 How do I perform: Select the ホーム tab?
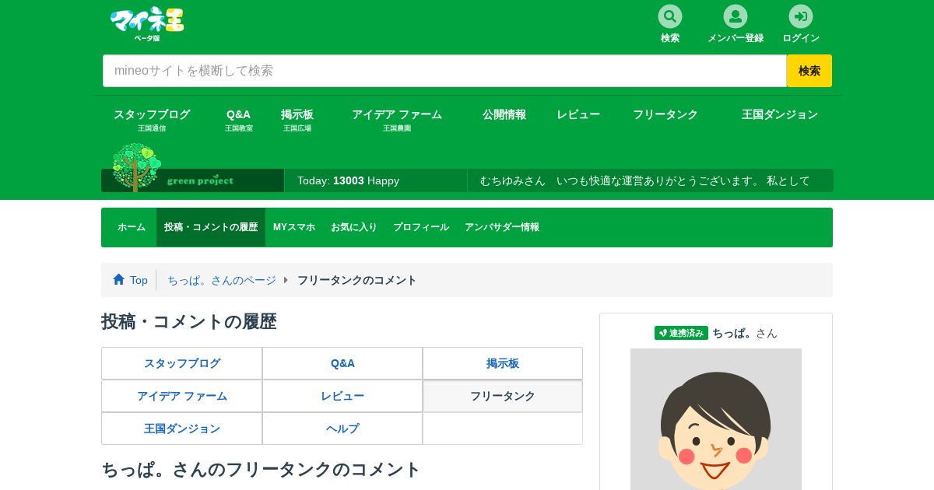pos(132,227)
